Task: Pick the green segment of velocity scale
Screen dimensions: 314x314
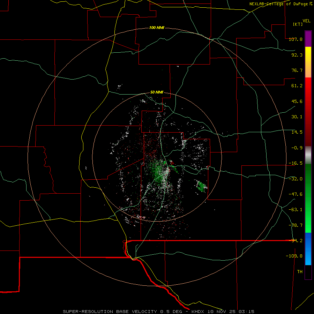Action: (x=308, y=198)
